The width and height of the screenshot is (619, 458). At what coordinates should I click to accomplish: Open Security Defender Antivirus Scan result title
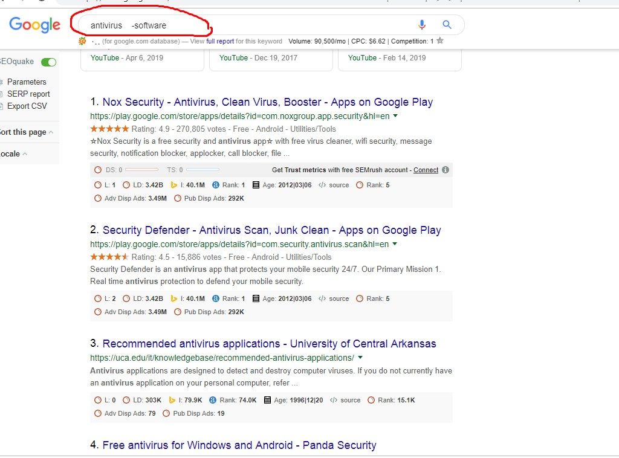[271, 230]
